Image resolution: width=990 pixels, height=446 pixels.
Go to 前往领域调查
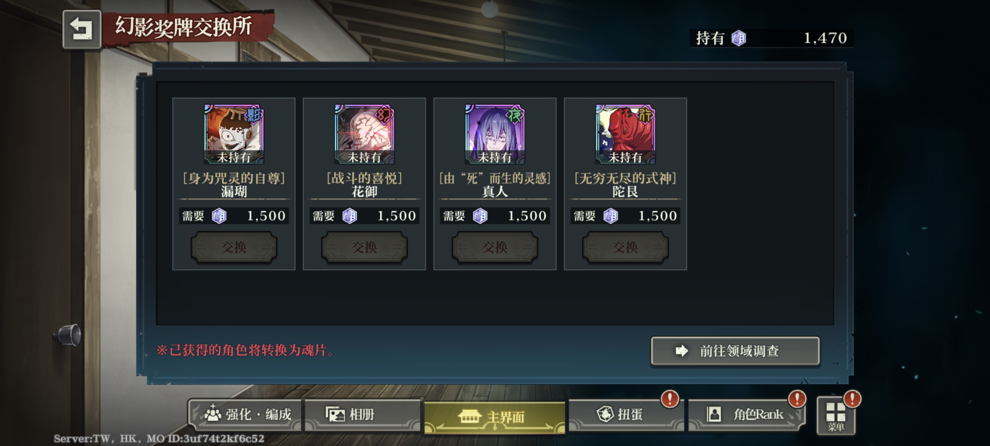point(735,350)
